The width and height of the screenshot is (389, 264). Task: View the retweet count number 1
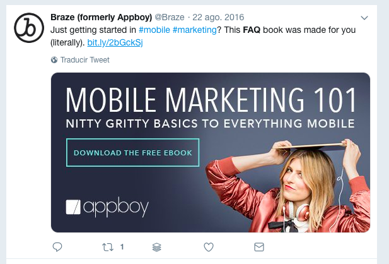(x=122, y=247)
